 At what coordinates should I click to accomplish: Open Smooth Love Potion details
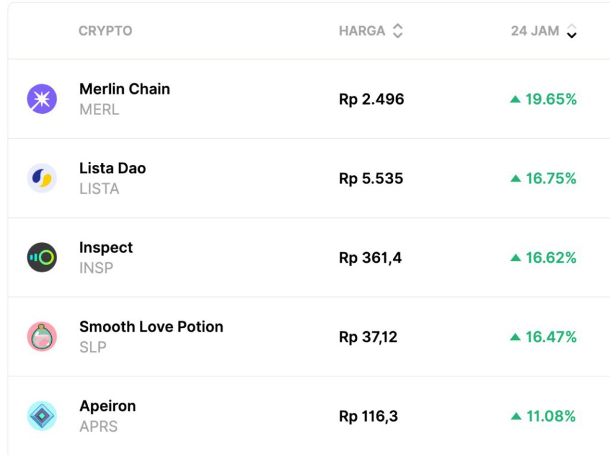[151, 327]
